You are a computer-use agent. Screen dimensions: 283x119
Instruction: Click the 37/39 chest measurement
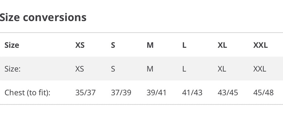121,93
